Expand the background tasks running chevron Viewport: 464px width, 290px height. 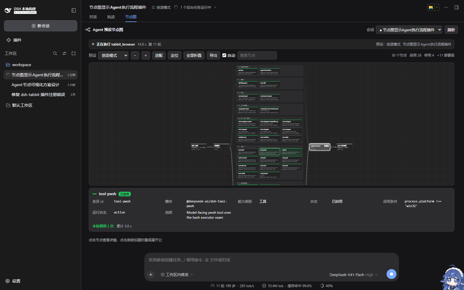pyautogui.click(x=215, y=7)
